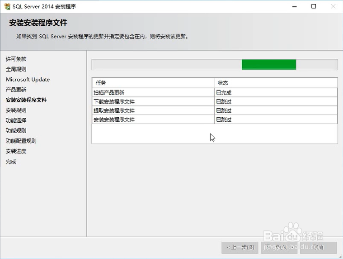Open the Microsoft Update step
343x259 pixels.
(28, 79)
